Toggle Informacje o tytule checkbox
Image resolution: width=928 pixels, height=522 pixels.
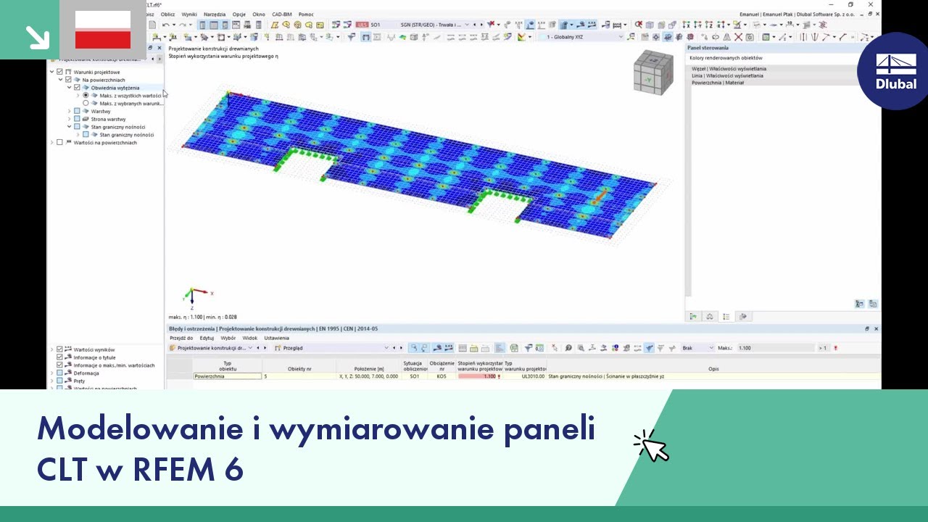point(59,357)
